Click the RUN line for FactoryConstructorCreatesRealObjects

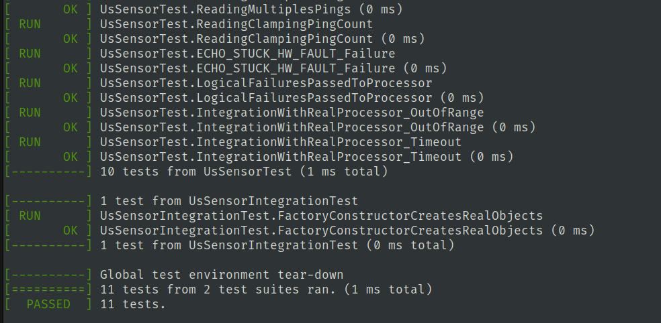[321, 216]
